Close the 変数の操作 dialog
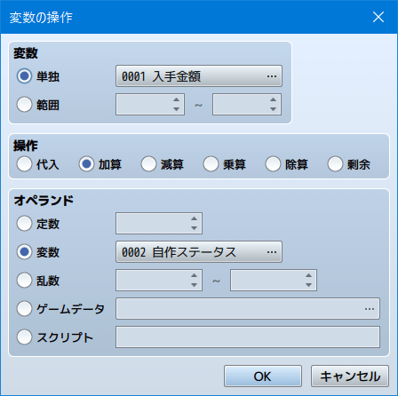 (x=378, y=17)
